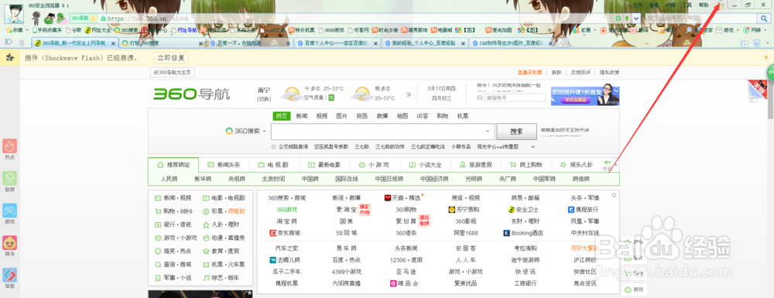Open the 苏宁易购 link
This screenshot has width=774, height=298.
point(464,209)
